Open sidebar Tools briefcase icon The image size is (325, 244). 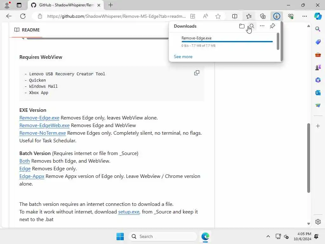tap(318, 55)
